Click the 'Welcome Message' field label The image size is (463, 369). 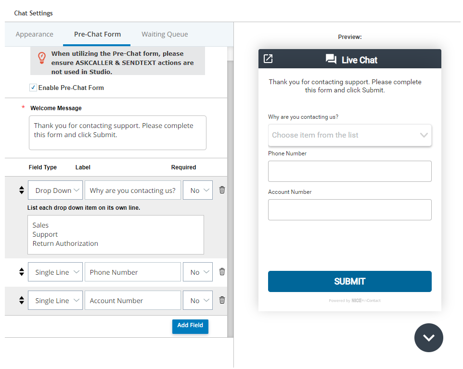(x=56, y=108)
